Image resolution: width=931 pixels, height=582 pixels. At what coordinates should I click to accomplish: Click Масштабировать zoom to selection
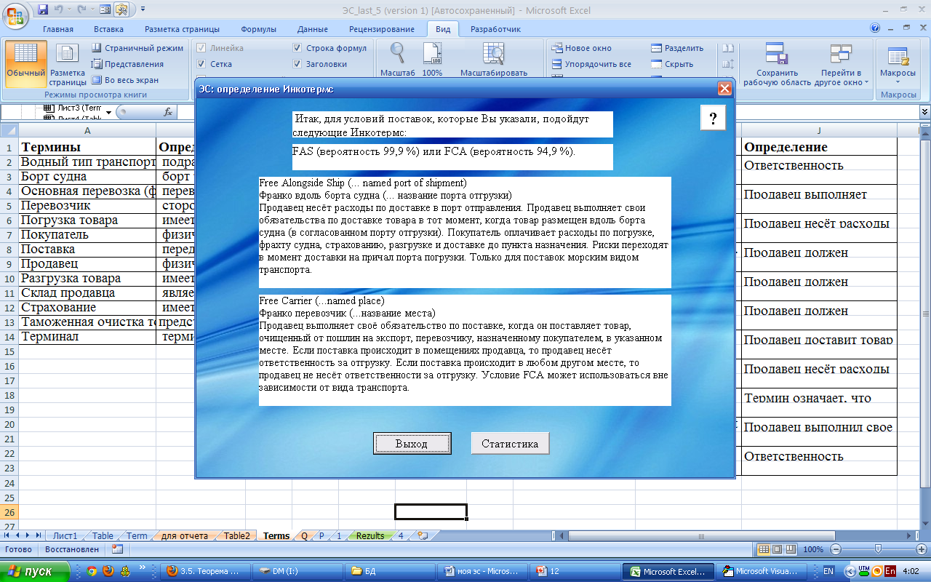pyautogui.click(x=494, y=60)
